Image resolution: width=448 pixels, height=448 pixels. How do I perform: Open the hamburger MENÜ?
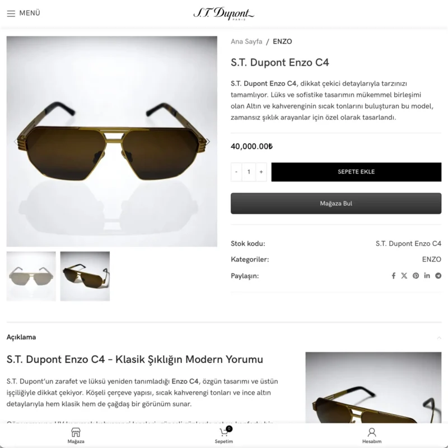click(24, 13)
